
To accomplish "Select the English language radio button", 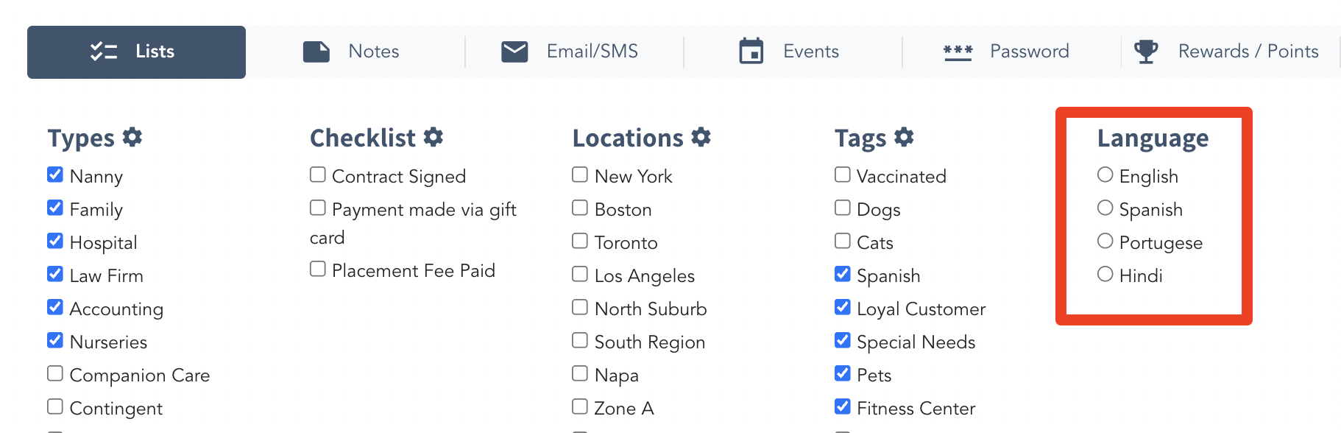I will pos(1105,175).
